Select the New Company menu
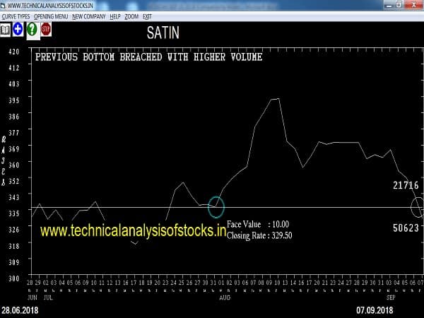Viewport: 424px width, 318px height. [x=88, y=16]
